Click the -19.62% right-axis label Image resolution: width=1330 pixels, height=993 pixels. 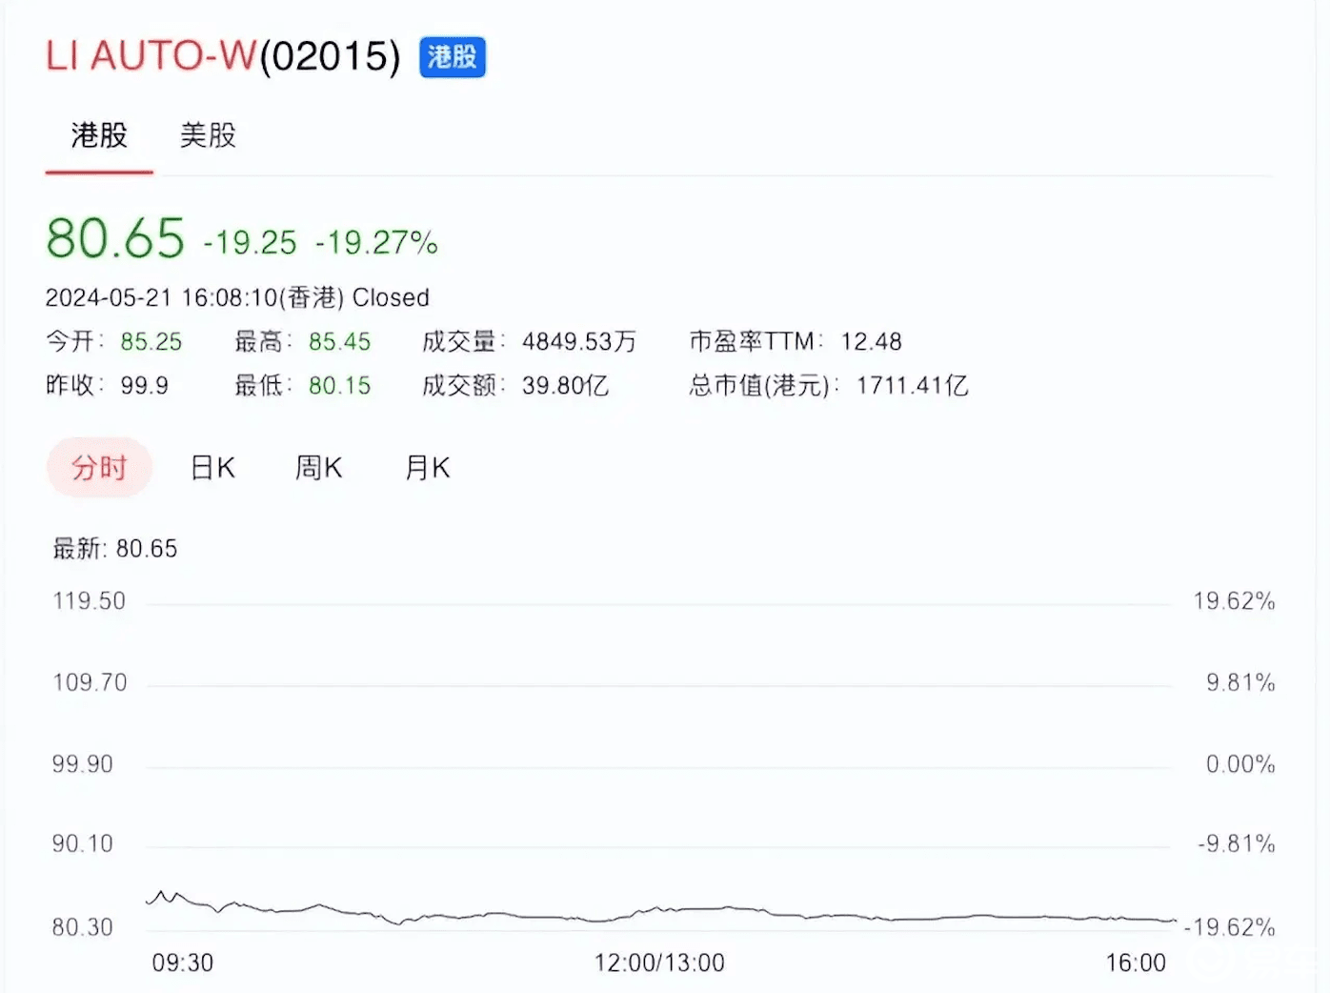click(x=1230, y=926)
